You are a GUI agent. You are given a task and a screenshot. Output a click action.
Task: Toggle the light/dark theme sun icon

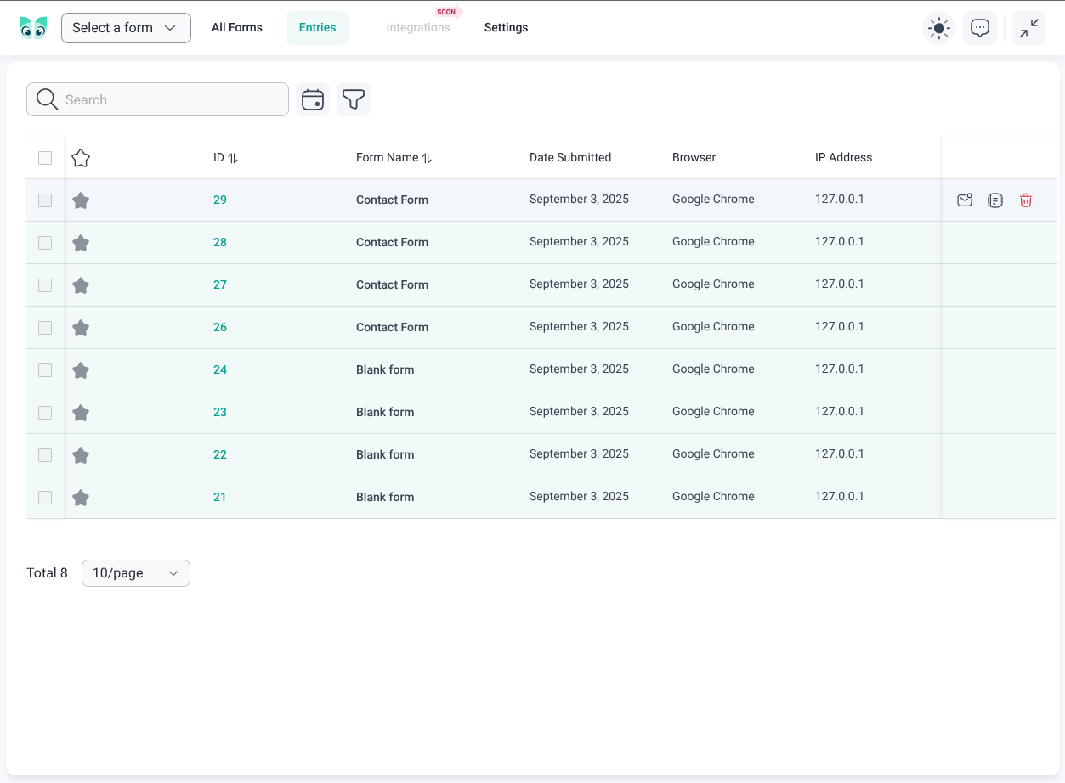point(939,28)
